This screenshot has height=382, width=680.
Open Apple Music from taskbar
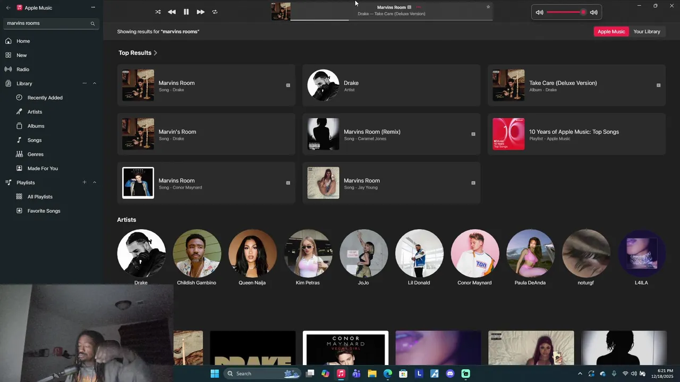(x=341, y=374)
